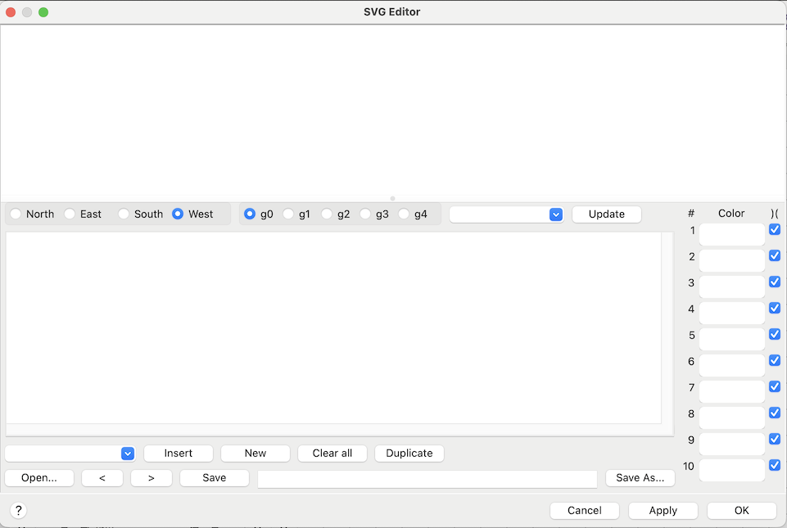
Task: Choose the East direction option
Action: 70,214
